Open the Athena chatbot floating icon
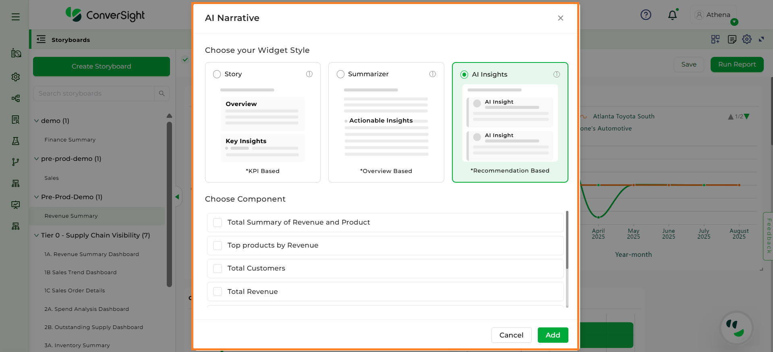 pos(736,328)
